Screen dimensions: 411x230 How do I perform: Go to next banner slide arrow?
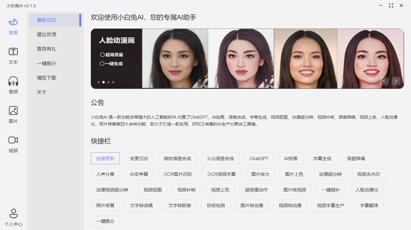coord(396,81)
